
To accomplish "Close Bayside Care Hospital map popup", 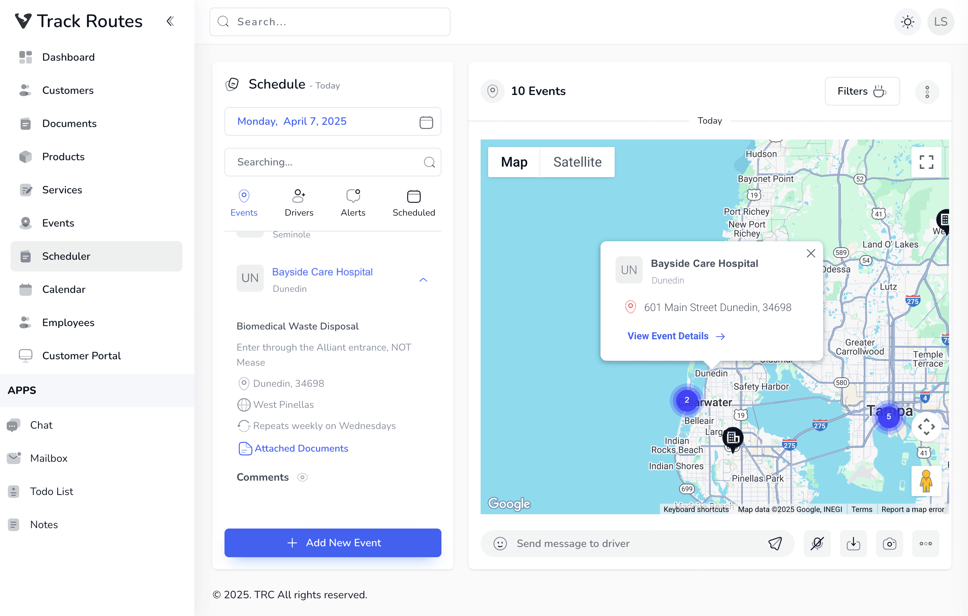I will click(x=811, y=253).
